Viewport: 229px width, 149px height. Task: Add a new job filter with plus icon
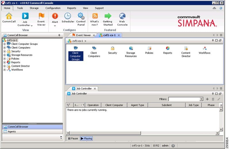click(x=207, y=99)
